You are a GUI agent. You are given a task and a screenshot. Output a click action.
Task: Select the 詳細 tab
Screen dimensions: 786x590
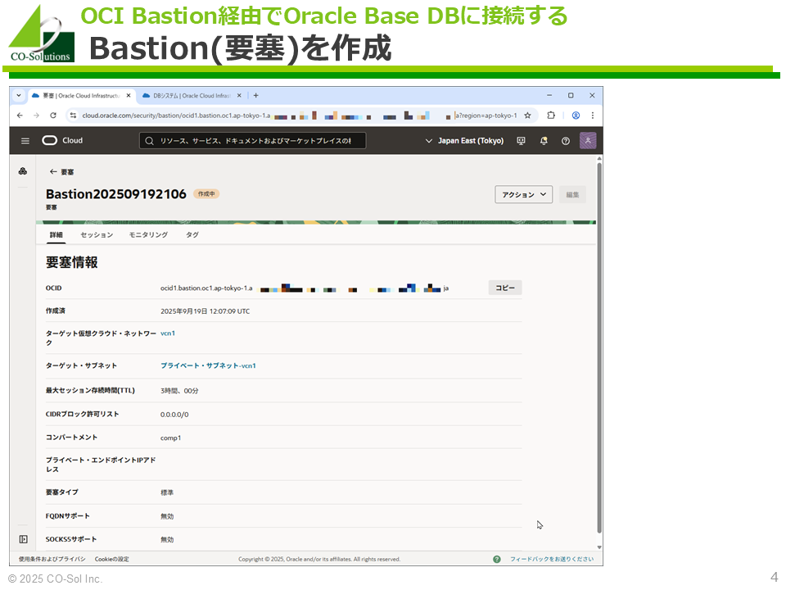[x=56, y=235]
